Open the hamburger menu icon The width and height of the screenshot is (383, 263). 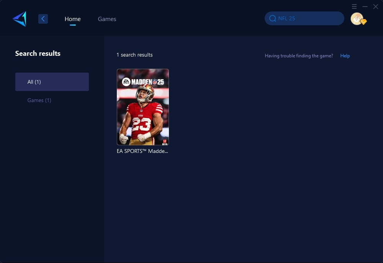tap(354, 6)
